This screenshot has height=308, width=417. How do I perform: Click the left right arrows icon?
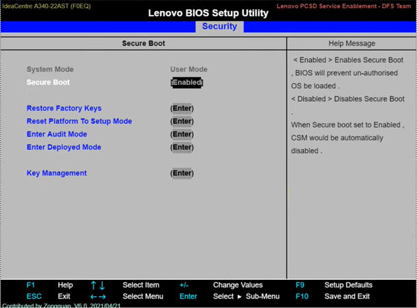98,296
